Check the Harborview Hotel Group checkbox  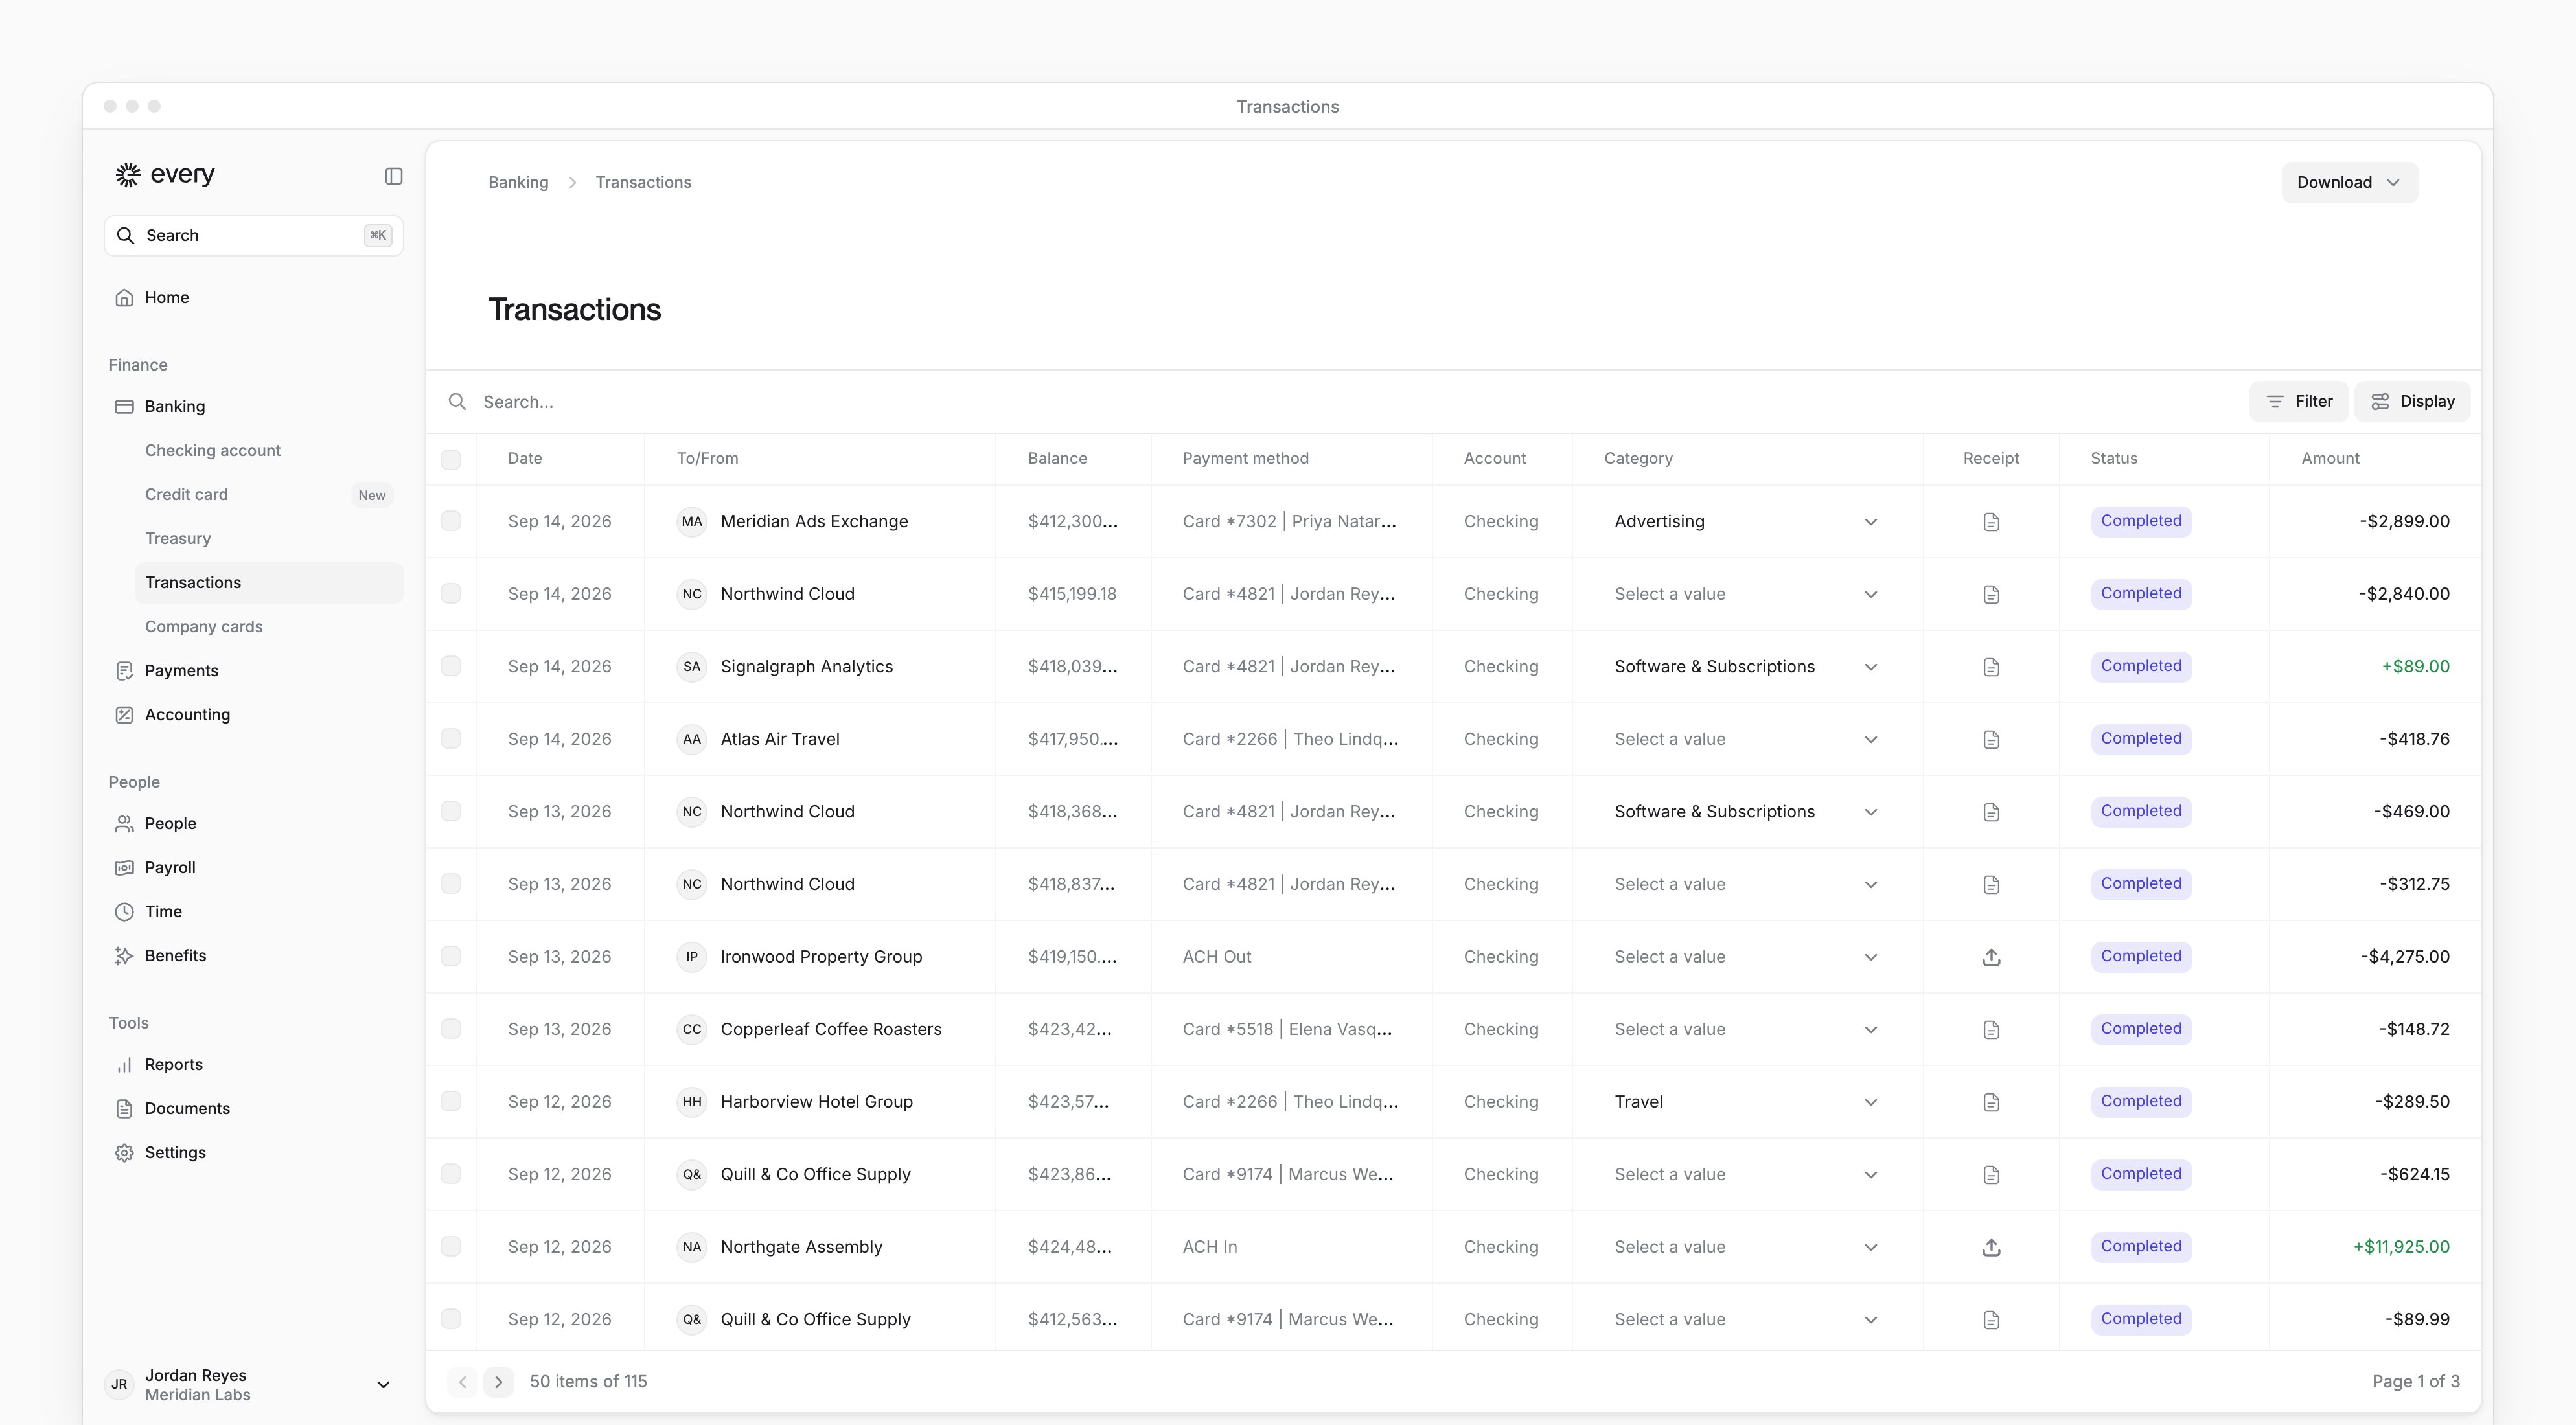point(451,1101)
